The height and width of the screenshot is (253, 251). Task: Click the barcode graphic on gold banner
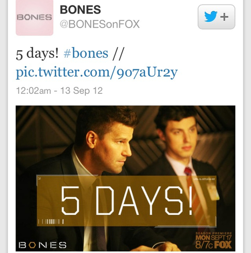coord(51,222)
